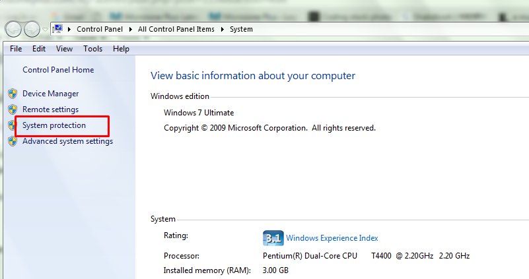
Task: Open the Tools menu
Action: coord(92,49)
